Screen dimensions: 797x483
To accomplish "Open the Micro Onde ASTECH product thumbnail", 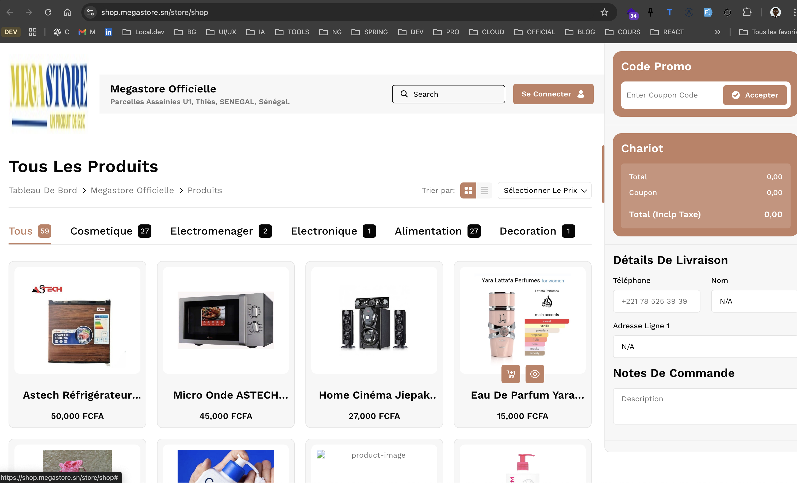I will (225, 320).
